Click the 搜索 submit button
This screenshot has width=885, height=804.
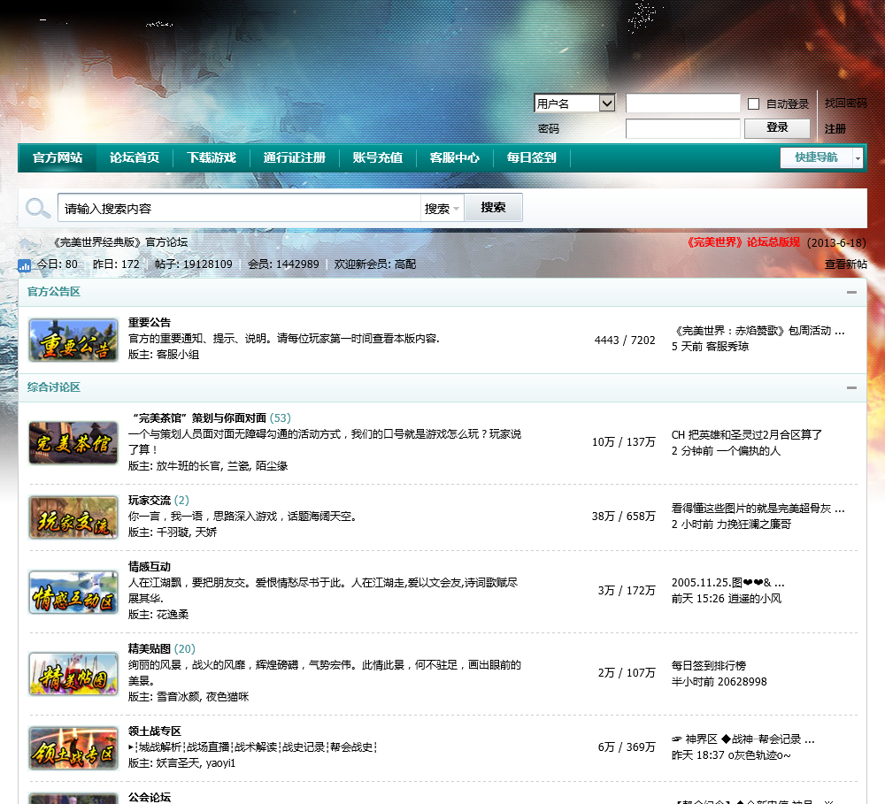(493, 208)
